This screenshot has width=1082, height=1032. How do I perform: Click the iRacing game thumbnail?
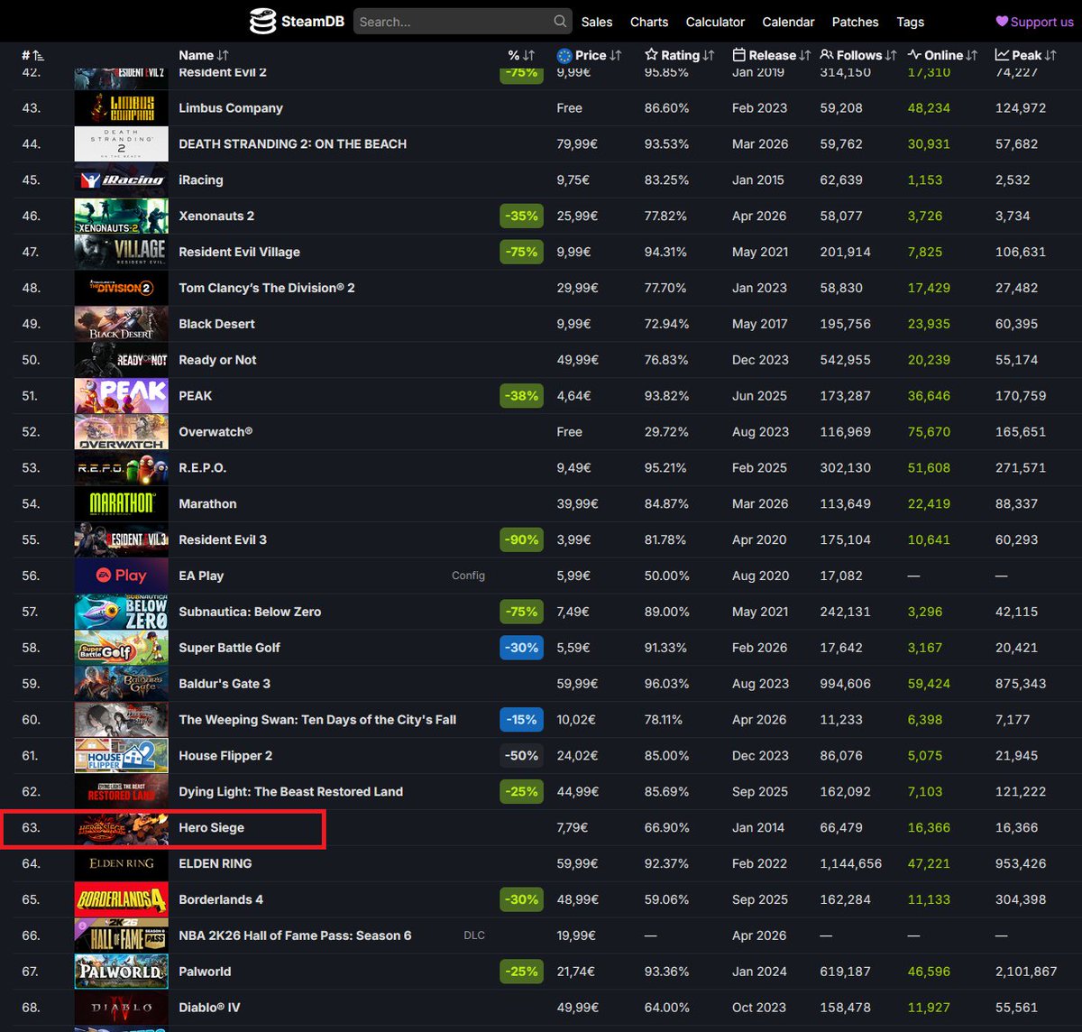(x=121, y=180)
